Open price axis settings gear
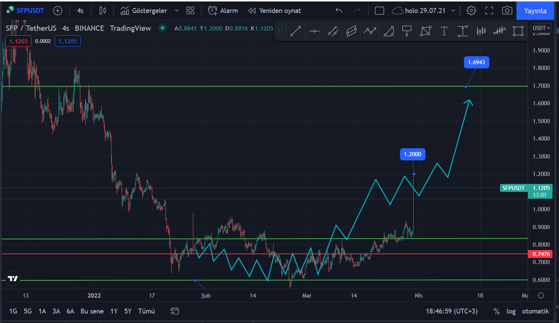The width and height of the screenshot is (559, 323). (541, 296)
